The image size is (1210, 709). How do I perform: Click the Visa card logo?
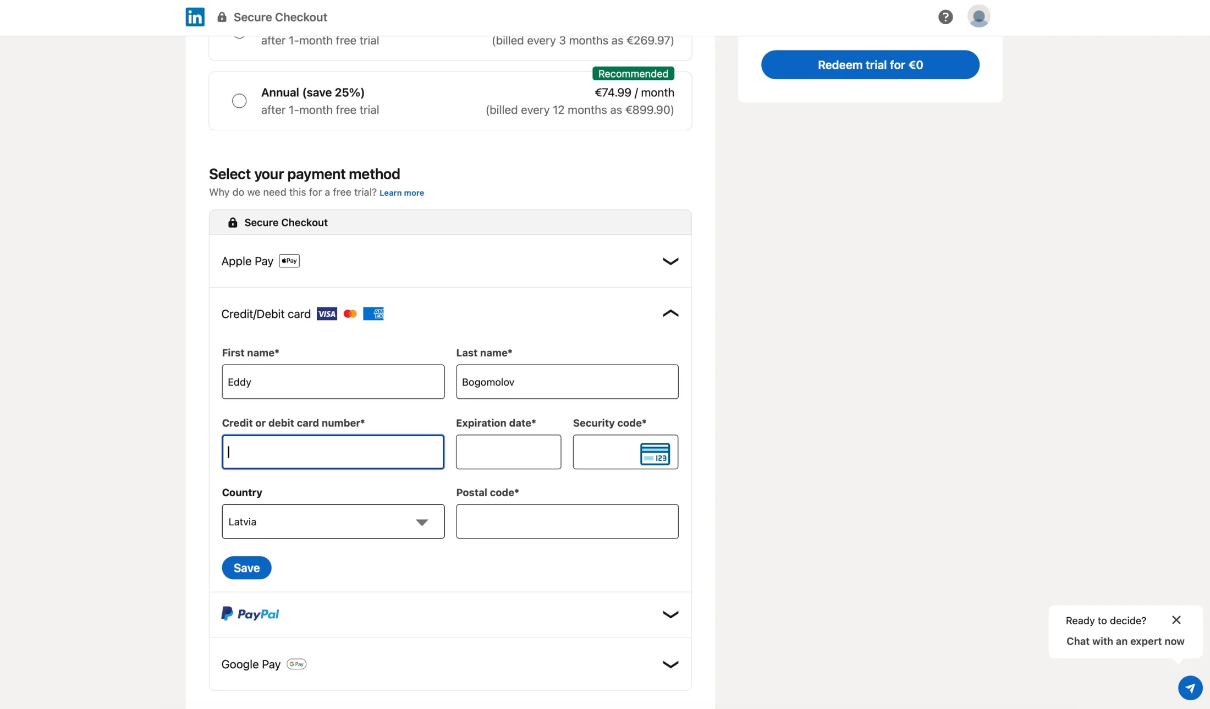327,314
